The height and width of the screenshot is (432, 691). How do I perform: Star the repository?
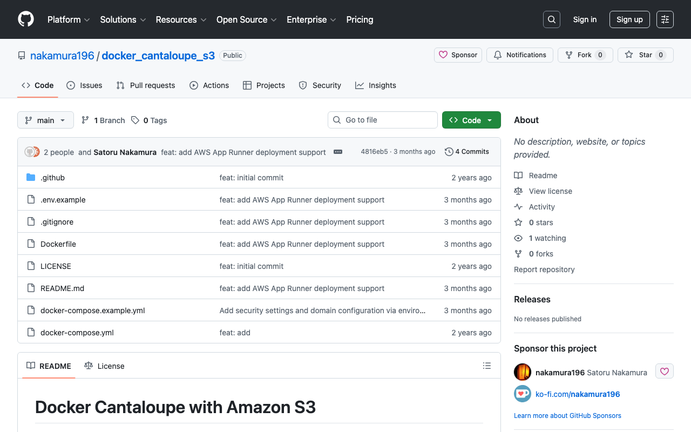pyautogui.click(x=645, y=55)
